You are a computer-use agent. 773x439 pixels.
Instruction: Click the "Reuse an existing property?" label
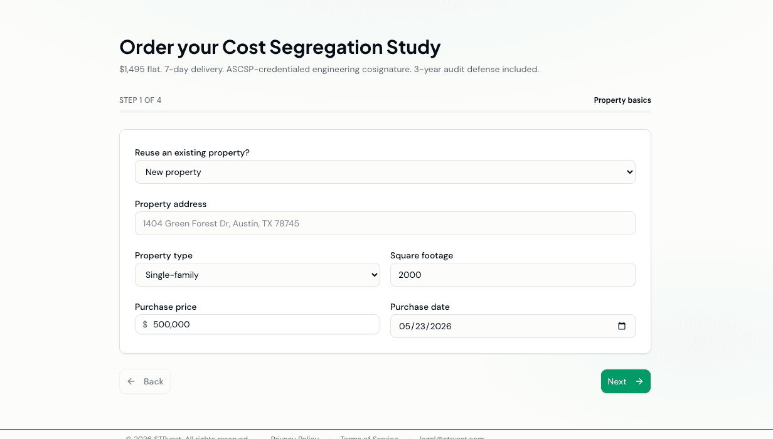pos(192,152)
